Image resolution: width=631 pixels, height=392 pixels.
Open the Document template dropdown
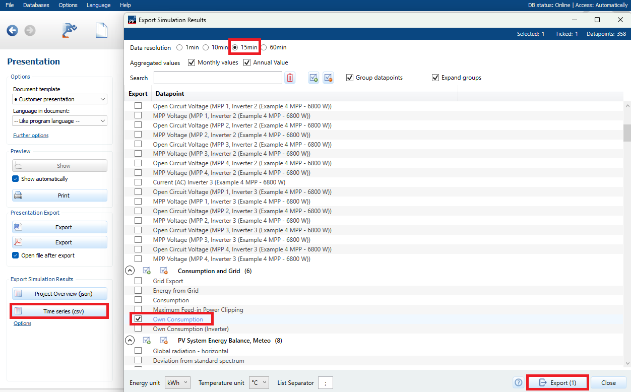(59, 99)
